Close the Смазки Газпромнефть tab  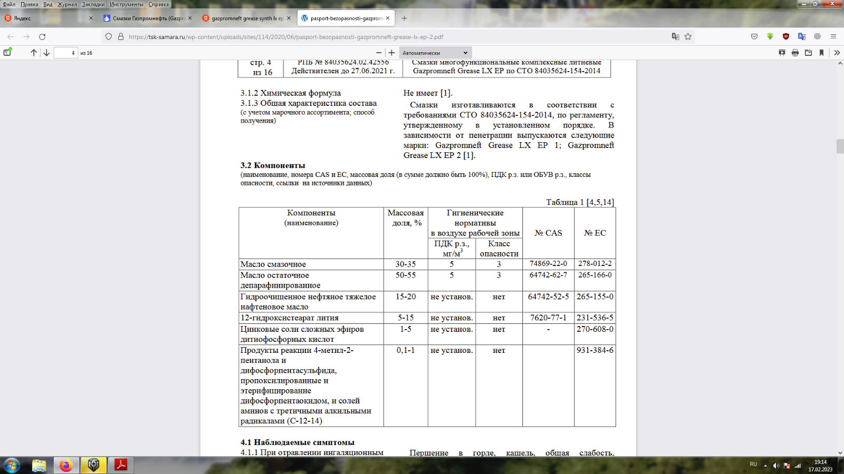pos(190,18)
